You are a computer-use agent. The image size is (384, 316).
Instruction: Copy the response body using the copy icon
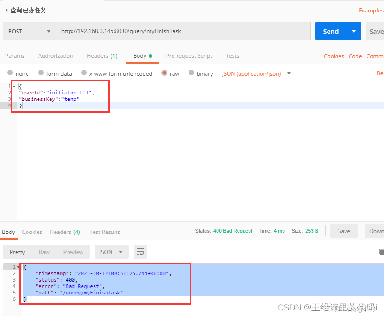381,251
